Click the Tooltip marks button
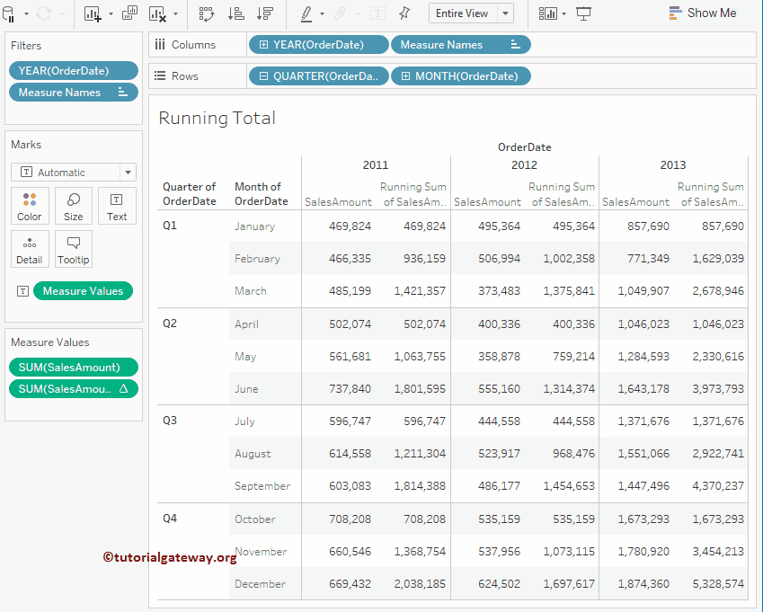This screenshot has width=763, height=612. click(74, 249)
